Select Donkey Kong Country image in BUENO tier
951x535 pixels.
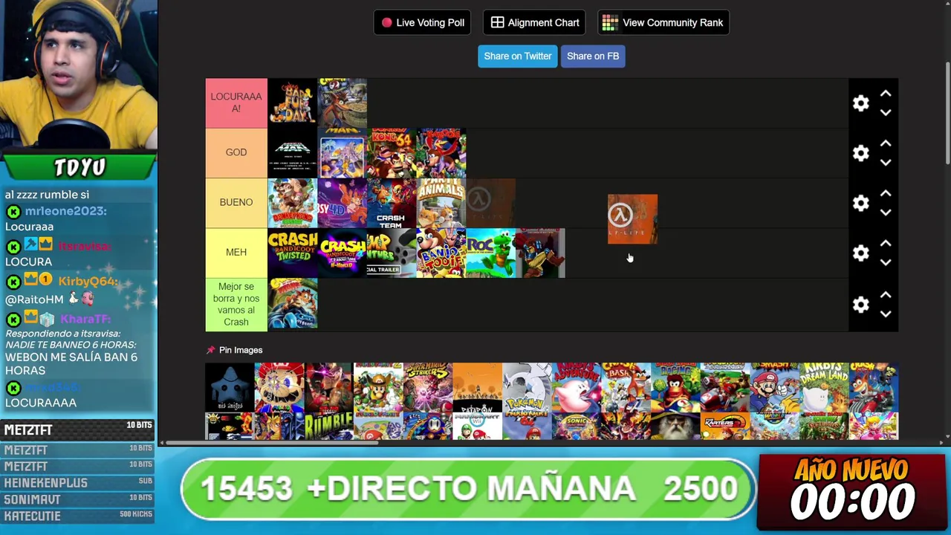[293, 203]
